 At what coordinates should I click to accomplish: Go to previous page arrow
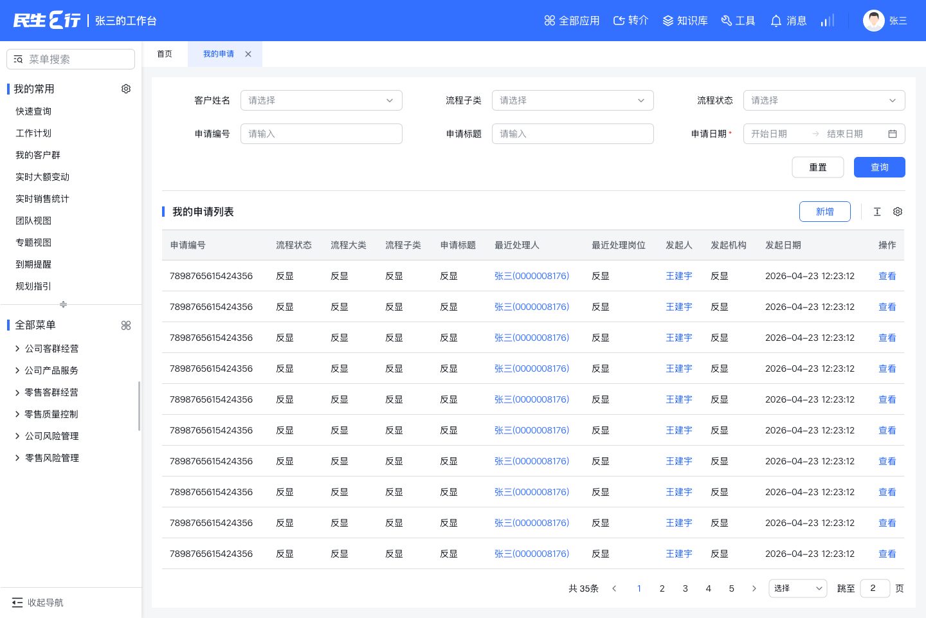(614, 588)
